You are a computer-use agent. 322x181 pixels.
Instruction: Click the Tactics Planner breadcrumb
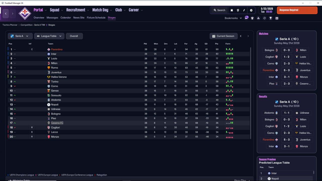pyautogui.click(x=10, y=25)
